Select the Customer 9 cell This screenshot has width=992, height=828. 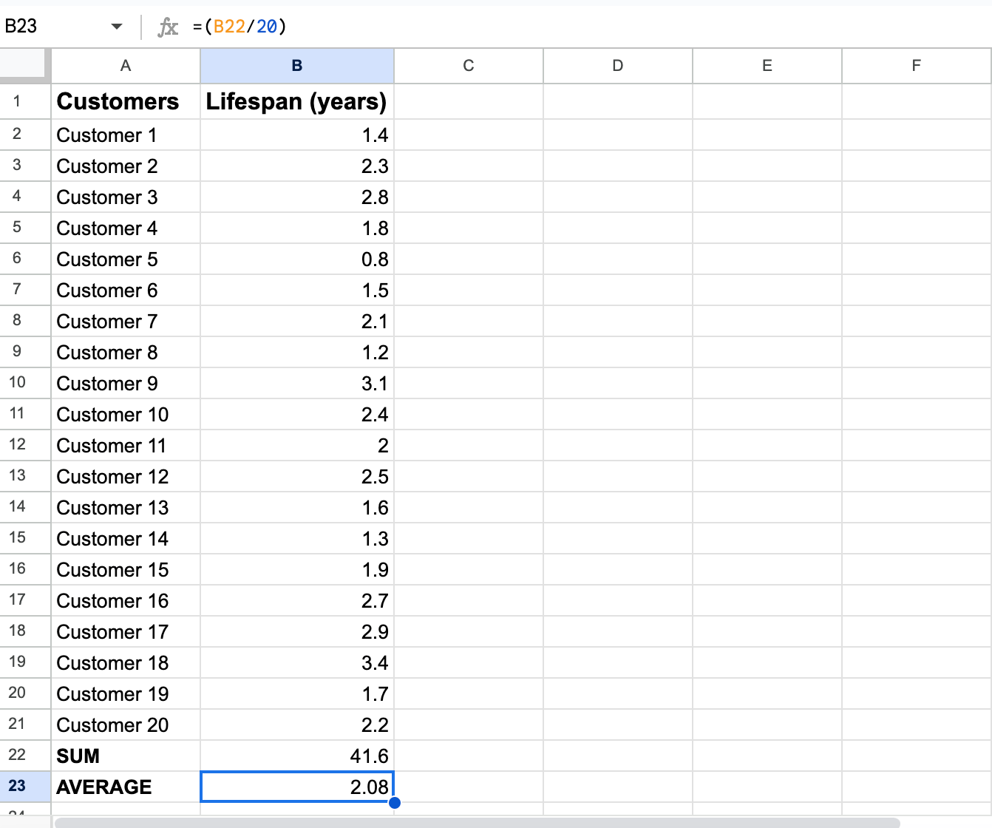pyautogui.click(x=126, y=384)
